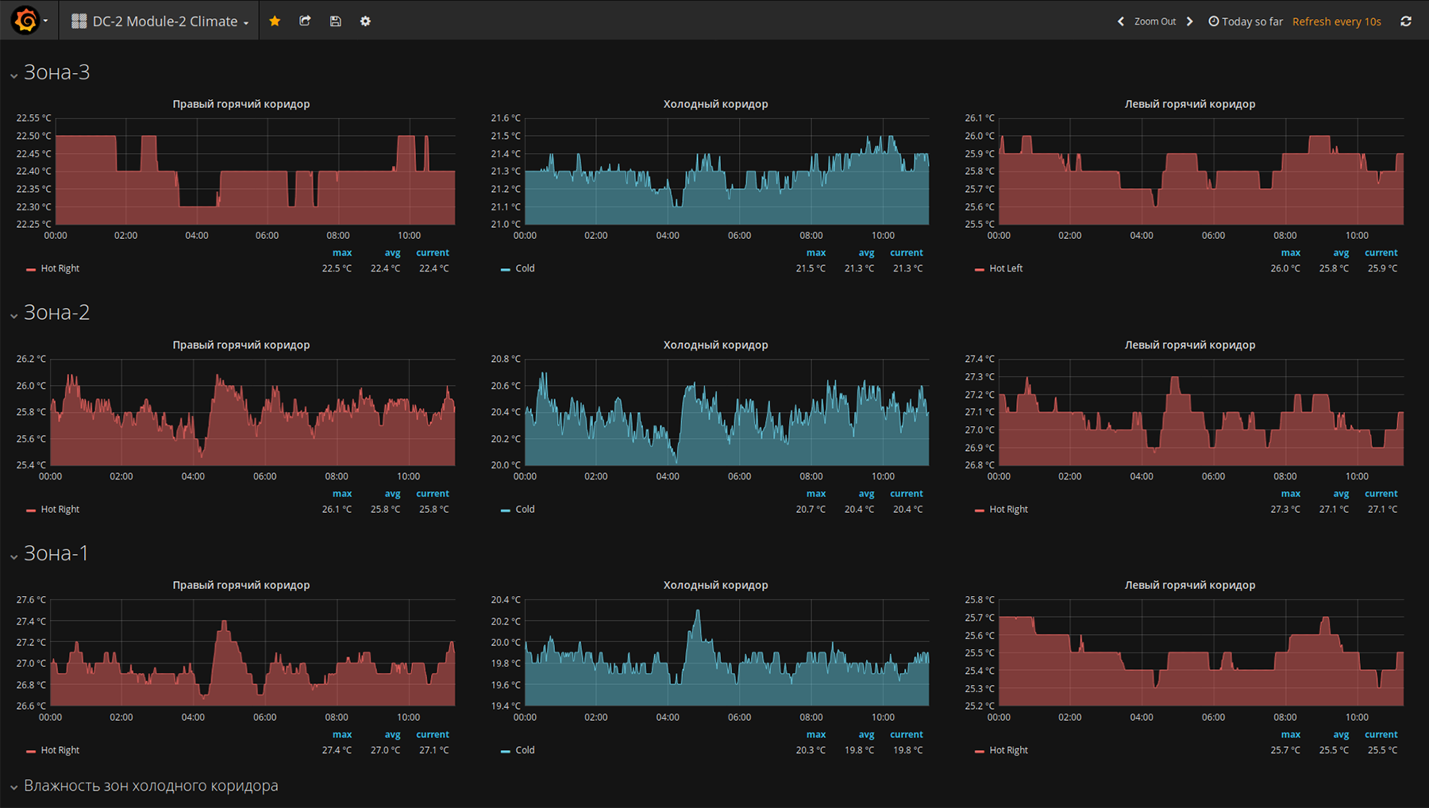Image resolution: width=1429 pixels, height=808 pixels.
Task: Click legend max value '22.5 °C' in Зона-3
Action: tap(337, 268)
